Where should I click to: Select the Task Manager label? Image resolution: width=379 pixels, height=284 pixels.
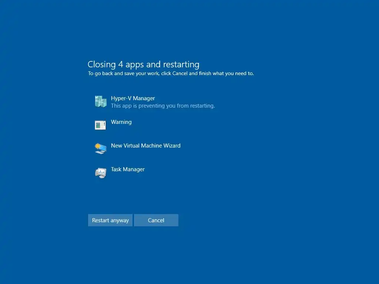(128, 169)
